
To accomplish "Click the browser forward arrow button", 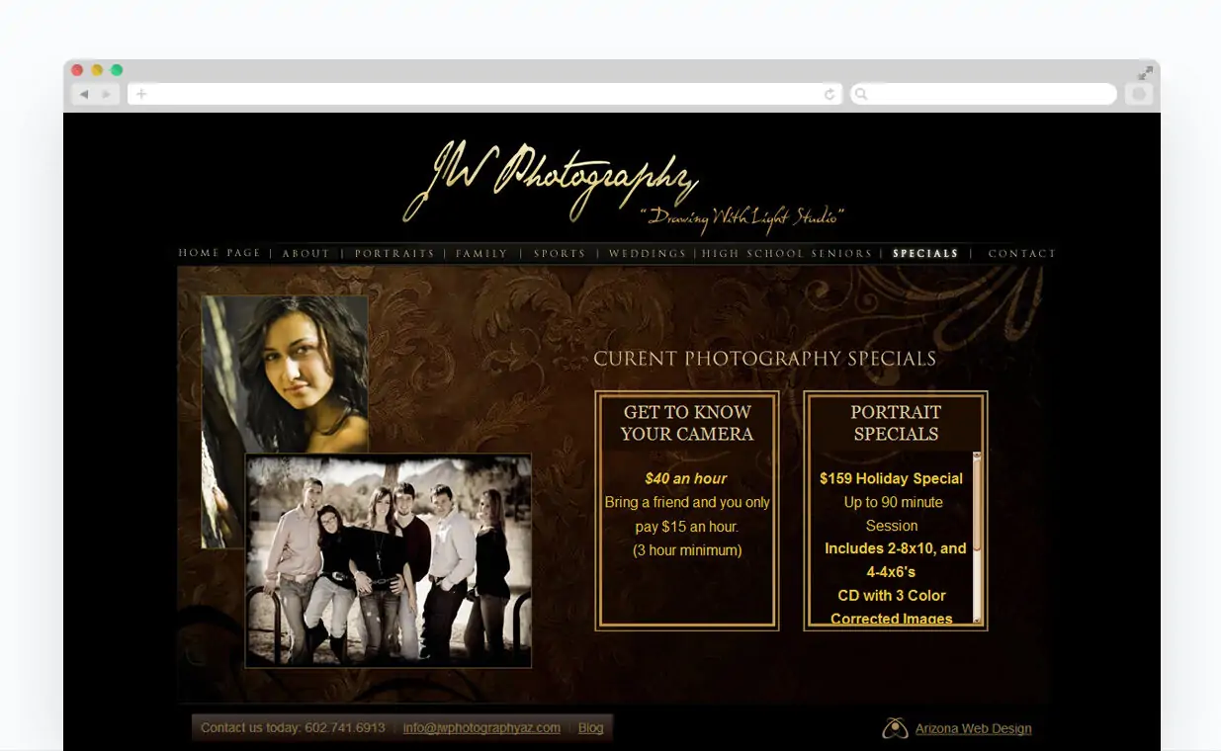I will (107, 95).
